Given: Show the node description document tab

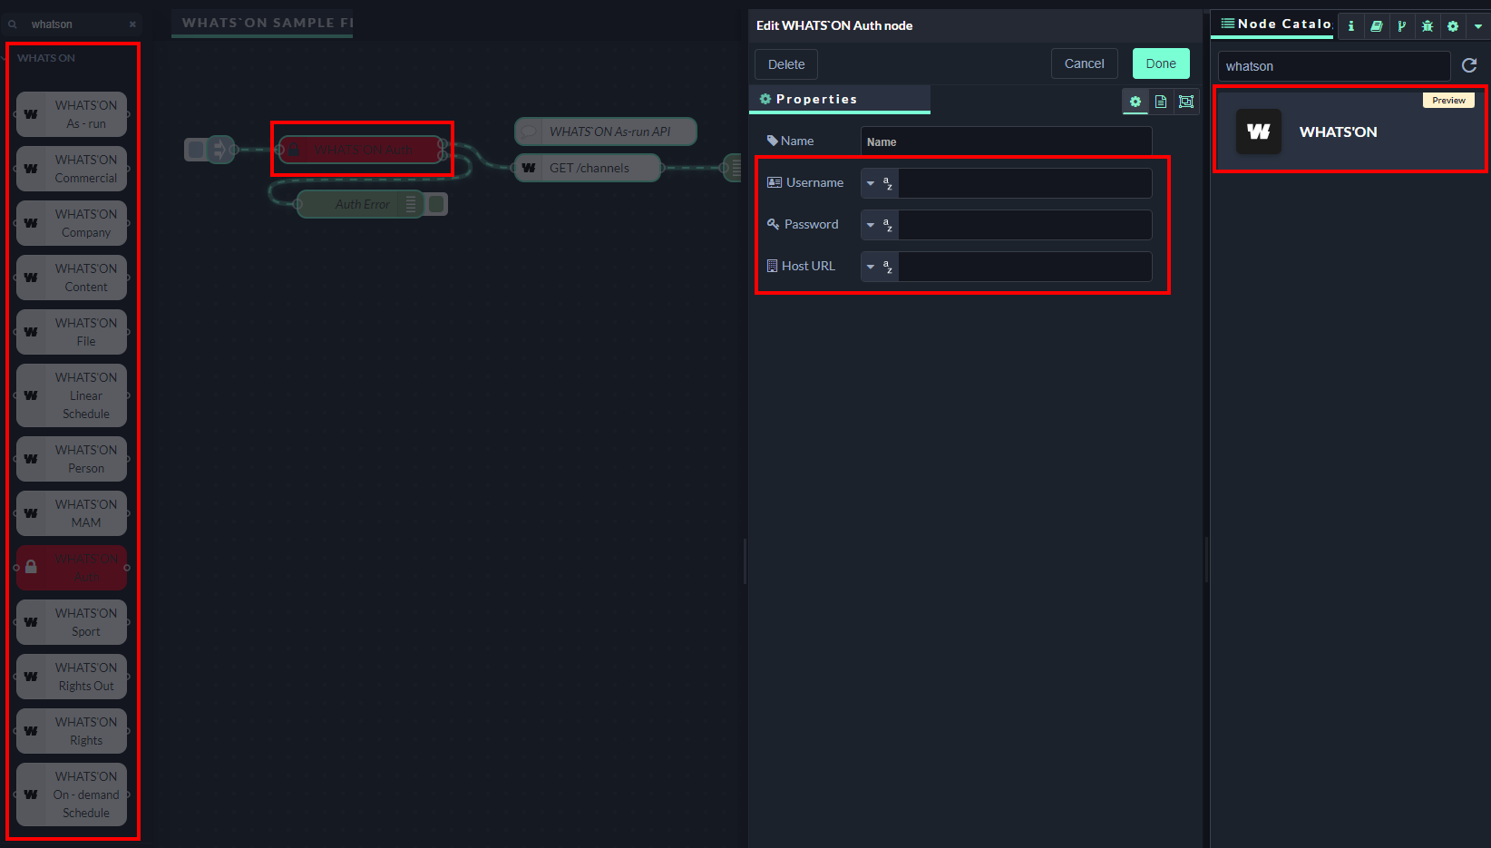Looking at the screenshot, I should pyautogui.click(x=1160, y=102).
